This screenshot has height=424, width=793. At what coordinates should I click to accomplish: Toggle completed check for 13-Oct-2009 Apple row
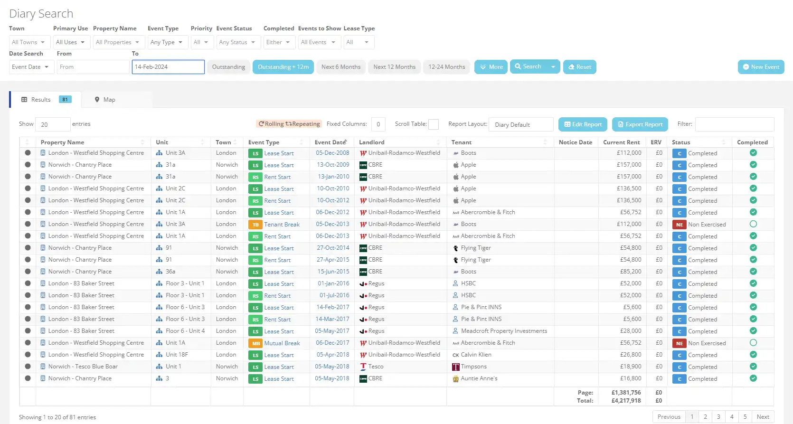(753, 165)
